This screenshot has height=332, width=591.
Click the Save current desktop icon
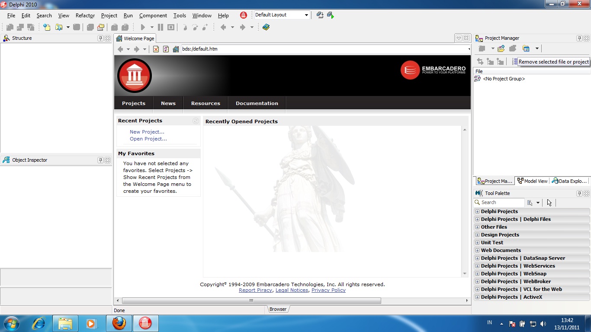[320, 15]
